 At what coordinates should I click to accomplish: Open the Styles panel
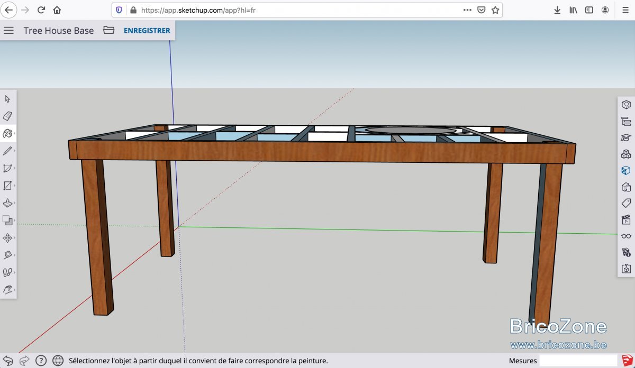tap(626, 187)
